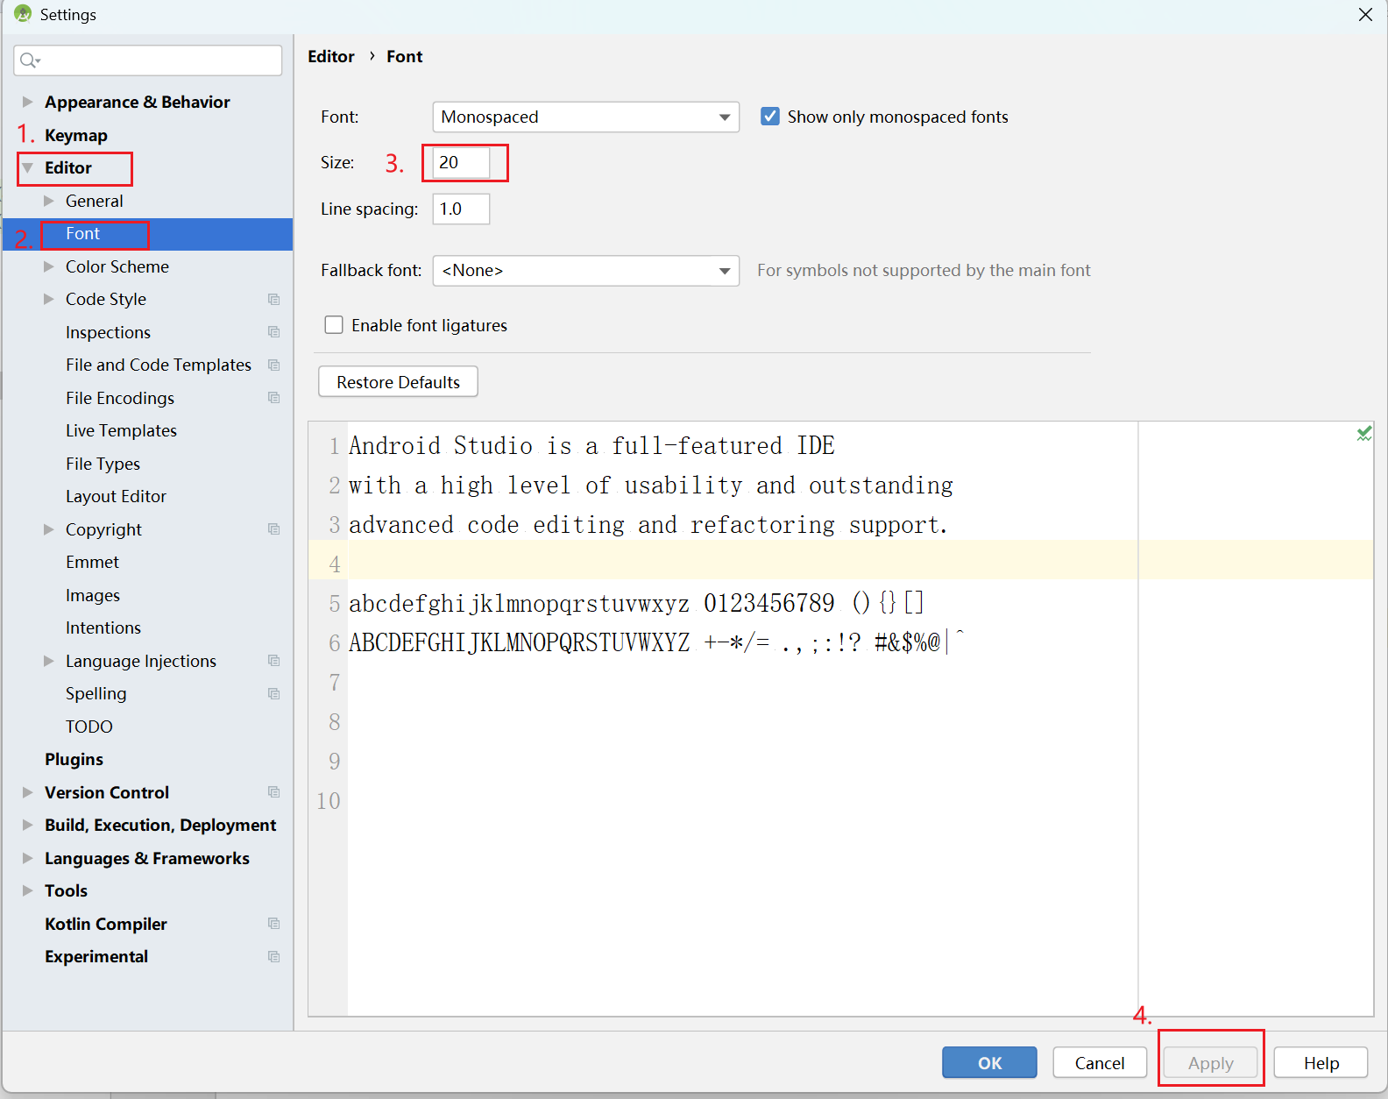Click the project-level icon beside File Encodings
This screenshot has width=1388, height=1099.
pos(274,398)
